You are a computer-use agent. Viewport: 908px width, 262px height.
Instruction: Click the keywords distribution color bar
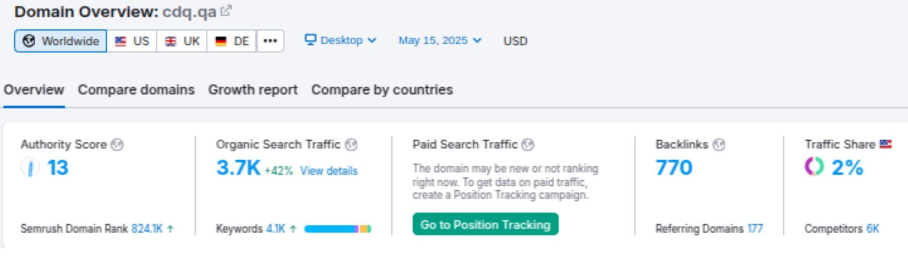click(337, 229)
